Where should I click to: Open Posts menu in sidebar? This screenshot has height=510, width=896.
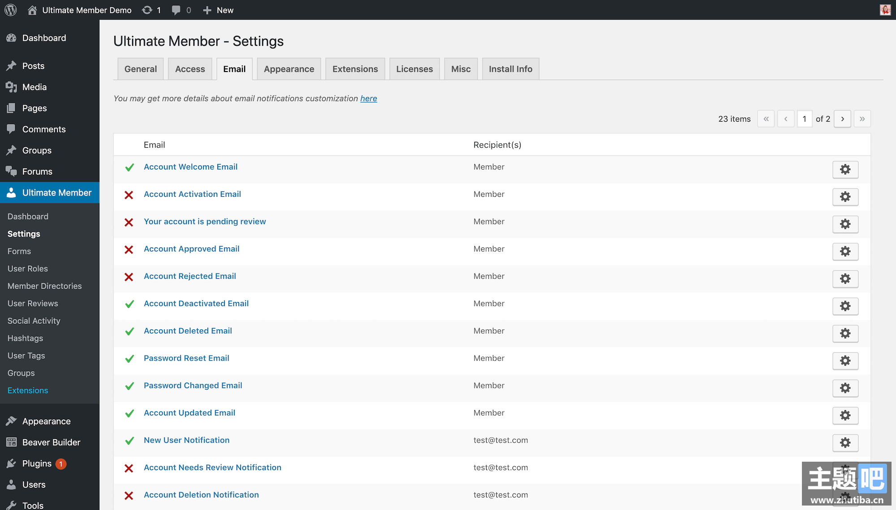coord(50,66)
